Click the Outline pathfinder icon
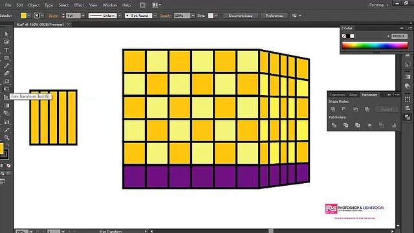 pyautogui.click(x=382, y=125)
